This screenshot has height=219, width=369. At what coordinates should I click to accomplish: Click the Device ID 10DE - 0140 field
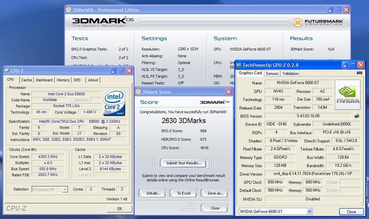pyautogui.click(x=276, y=124)
